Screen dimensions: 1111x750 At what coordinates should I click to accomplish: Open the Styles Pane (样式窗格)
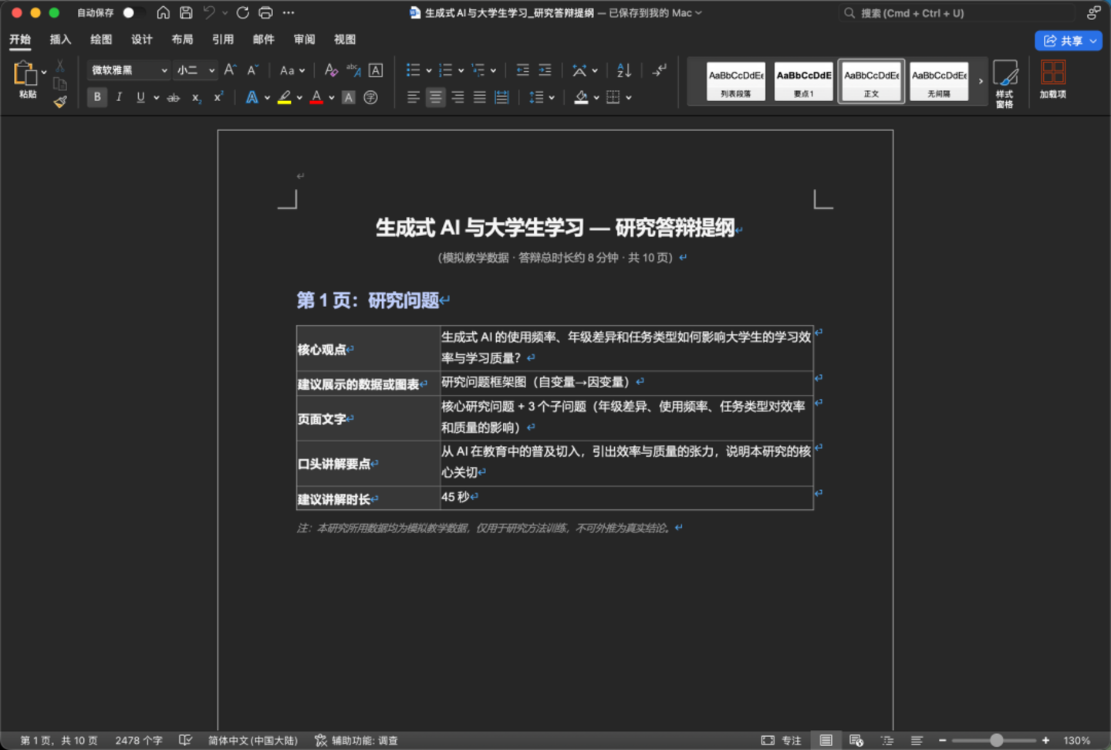1005,83
